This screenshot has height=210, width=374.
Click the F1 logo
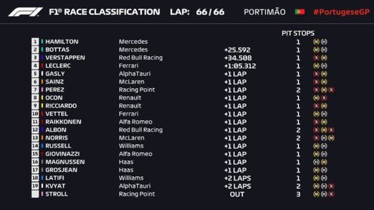pos(25,12)
